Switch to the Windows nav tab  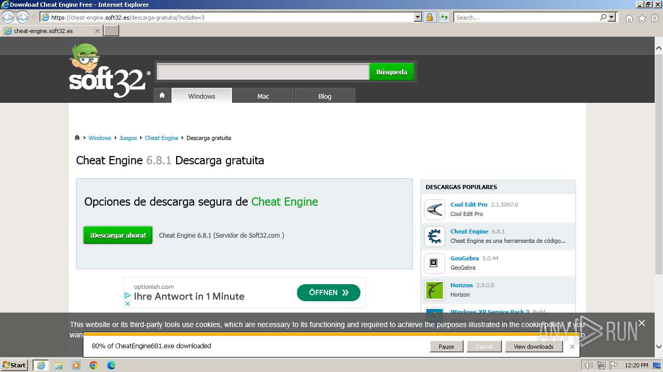pyautogui.click(x=201, y=96)
